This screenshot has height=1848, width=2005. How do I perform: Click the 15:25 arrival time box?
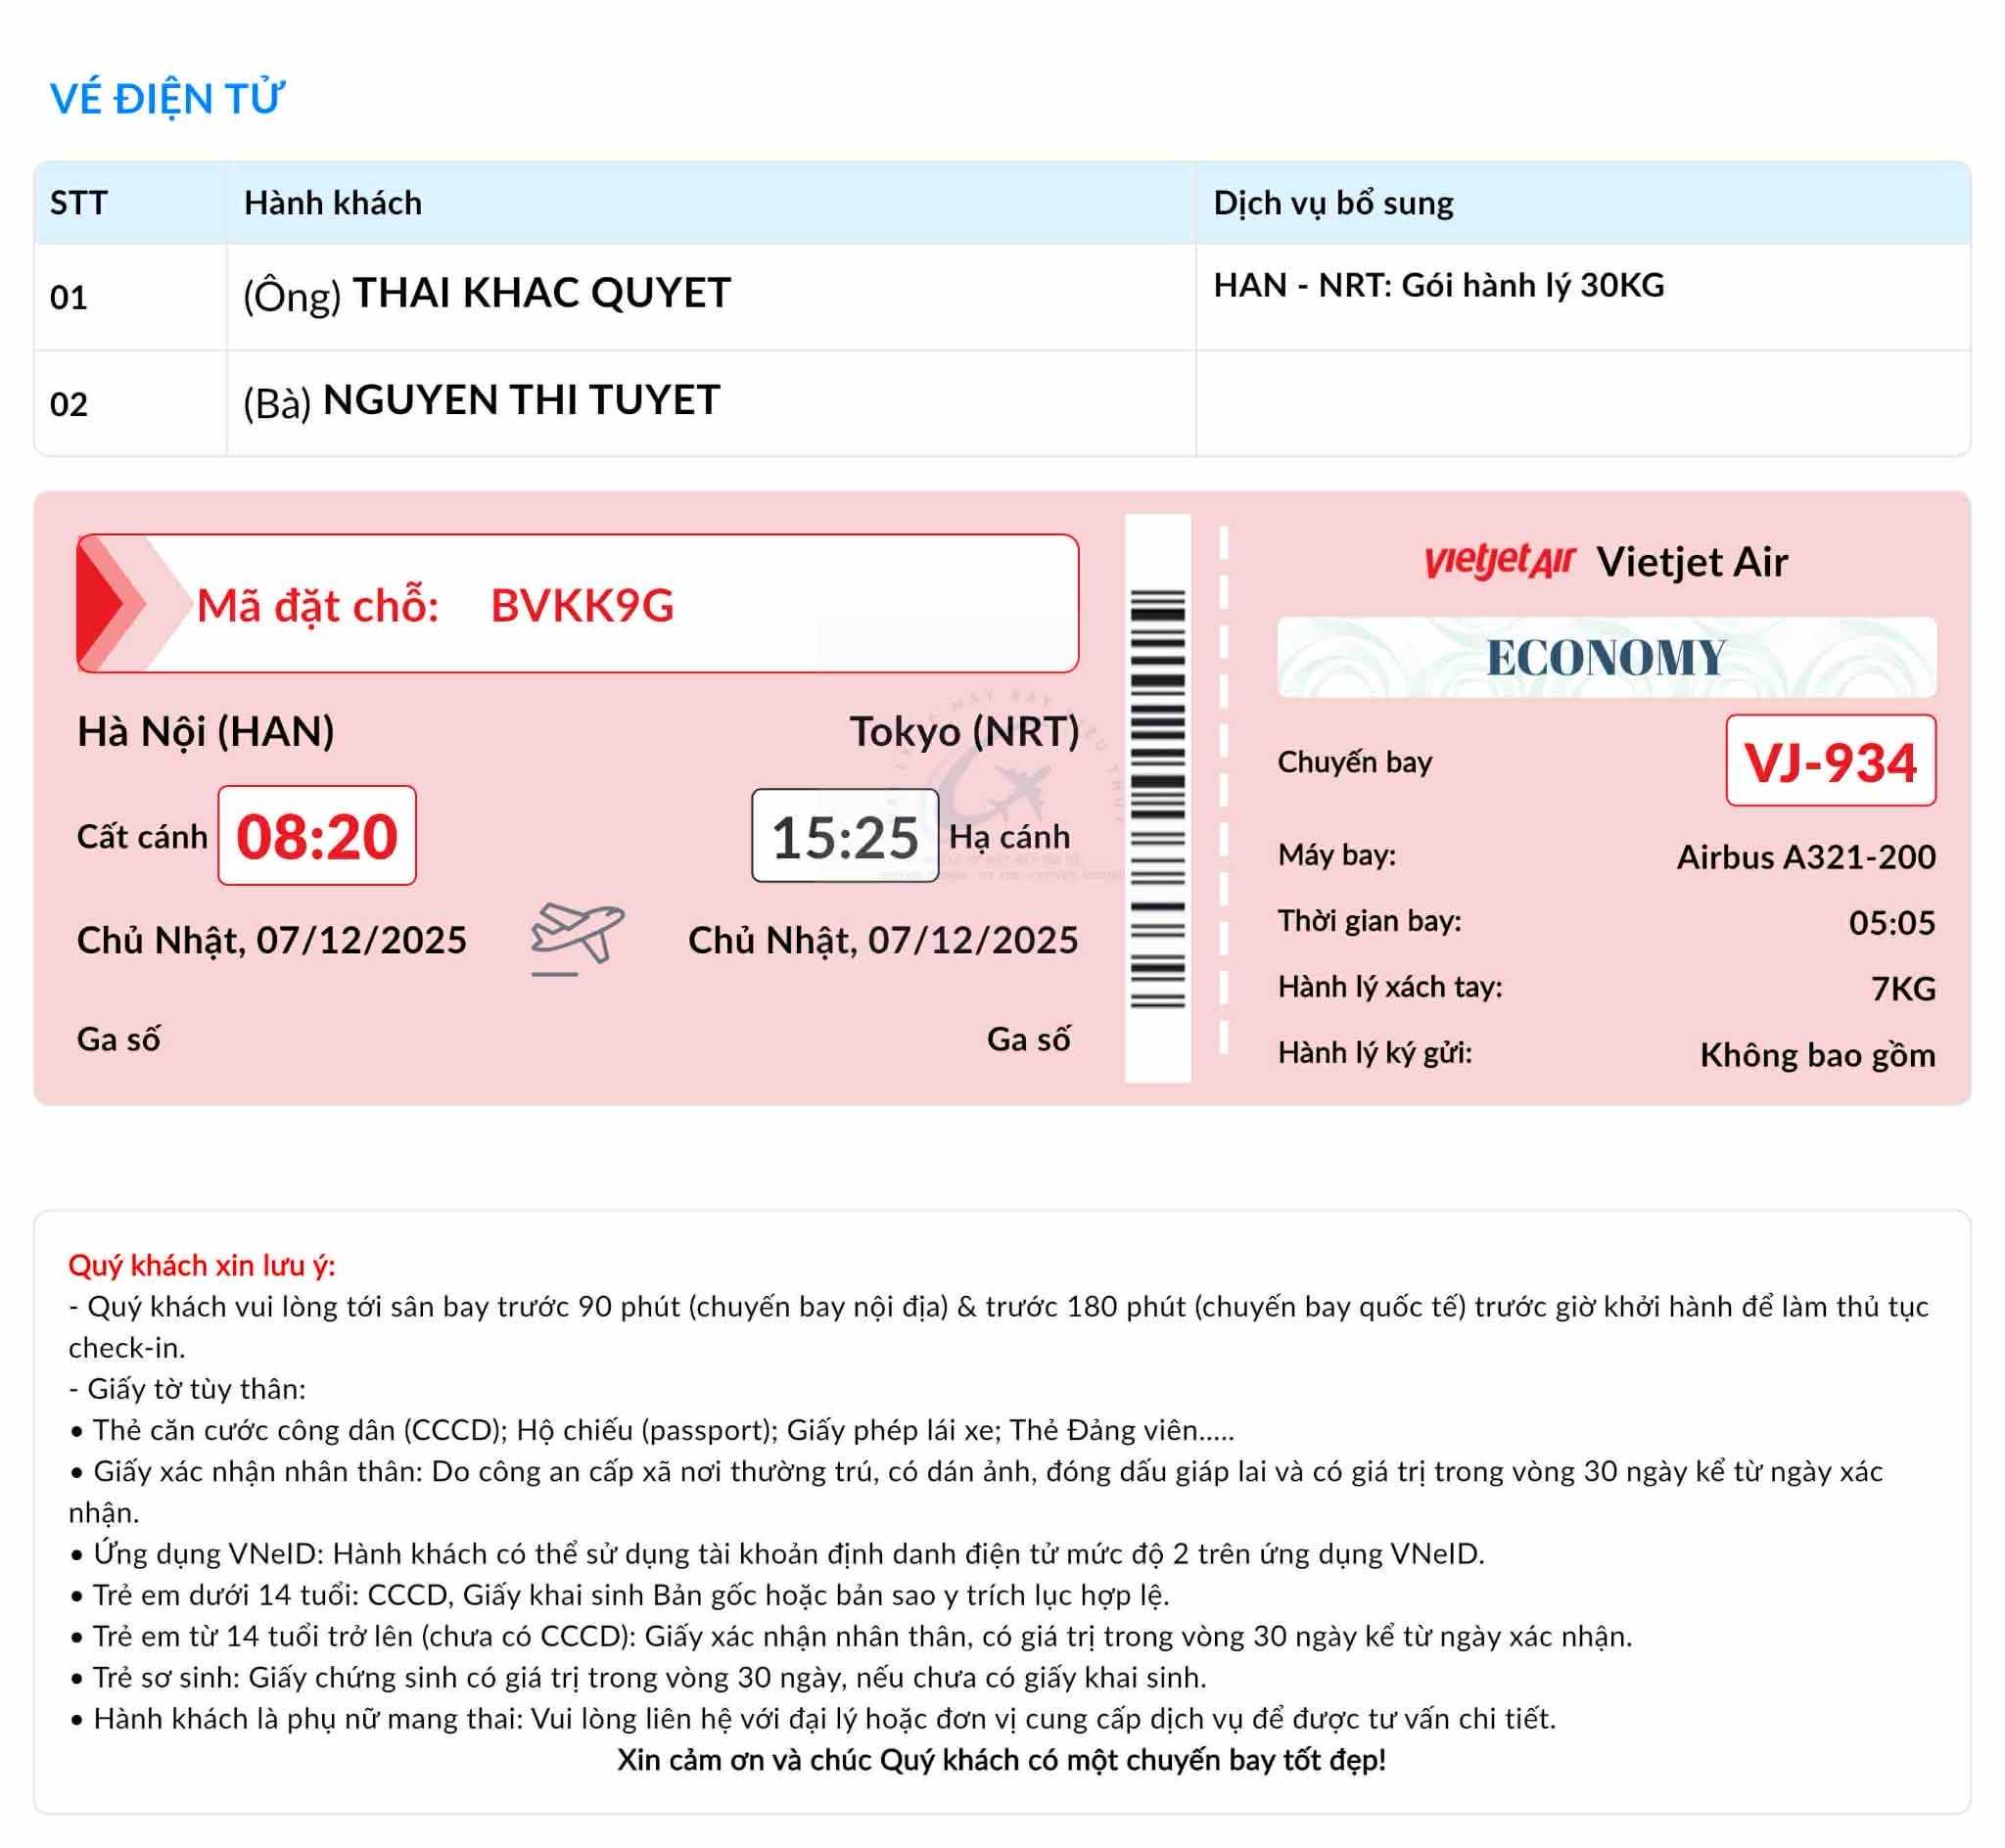click(844, 836)
